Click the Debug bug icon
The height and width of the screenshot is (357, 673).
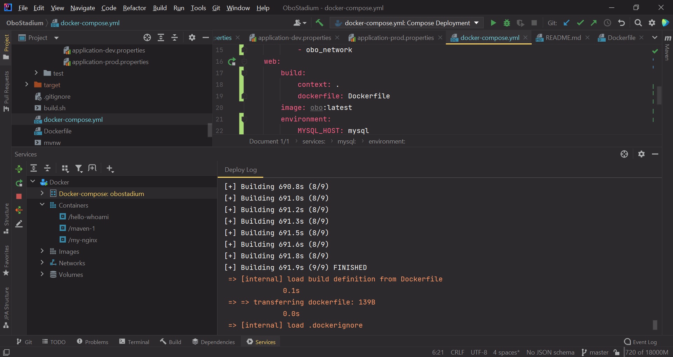pos(507,23)
